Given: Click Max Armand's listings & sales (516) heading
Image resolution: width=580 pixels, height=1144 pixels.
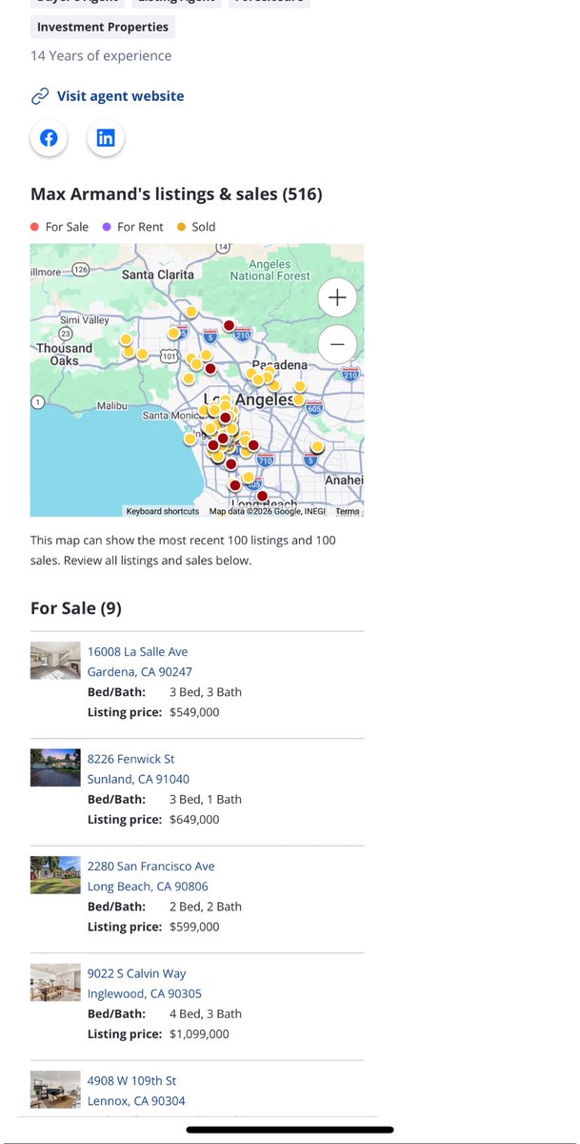Looking at the screenshot, I should coord(176,194).
